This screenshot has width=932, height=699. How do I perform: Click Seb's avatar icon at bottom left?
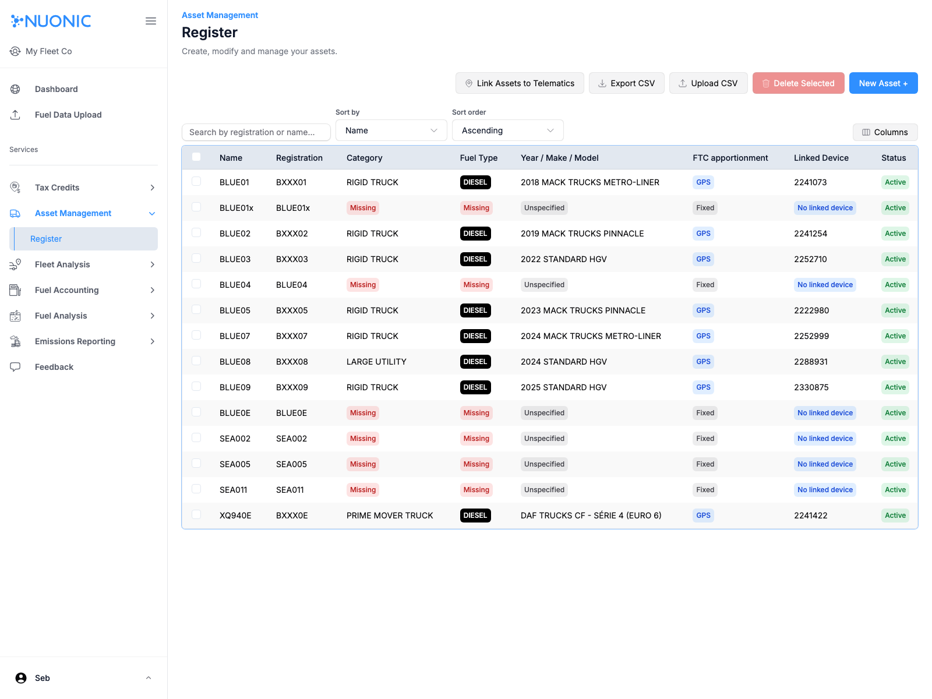(21, 677)
